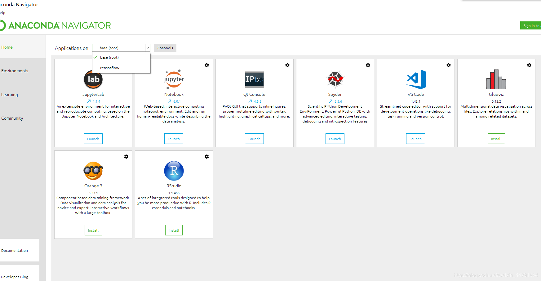The width and height of the screenshot is (541, 281).
Task: Click the Qt Console IPython logo
Action: pyautogui.click(x=255, y=79)
